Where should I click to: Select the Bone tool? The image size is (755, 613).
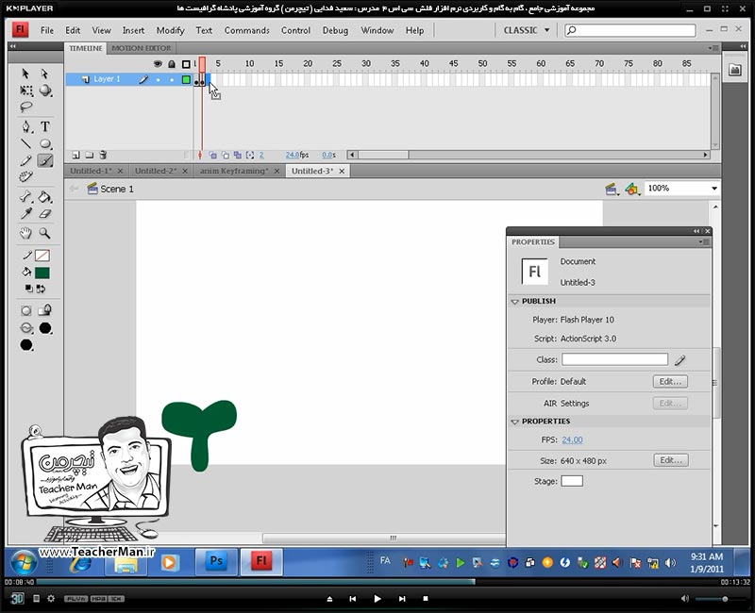(26, 196)
